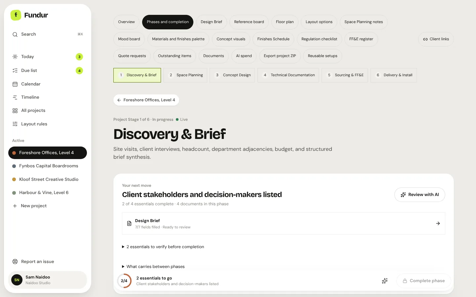
Task: Open Materials and finishes palette tab
Action: [x=178, y=39]
